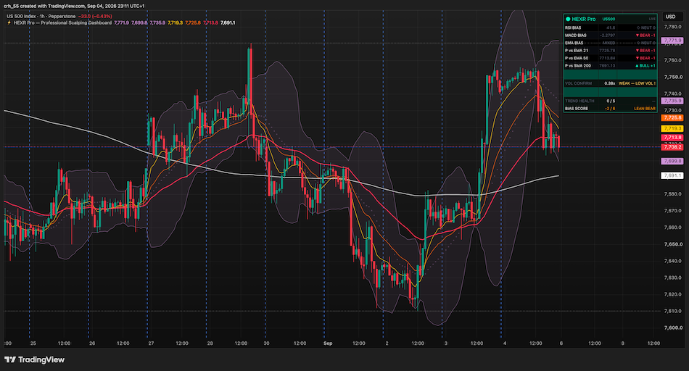Click the VOL CONFIRM row label

(x=578, y=83)
